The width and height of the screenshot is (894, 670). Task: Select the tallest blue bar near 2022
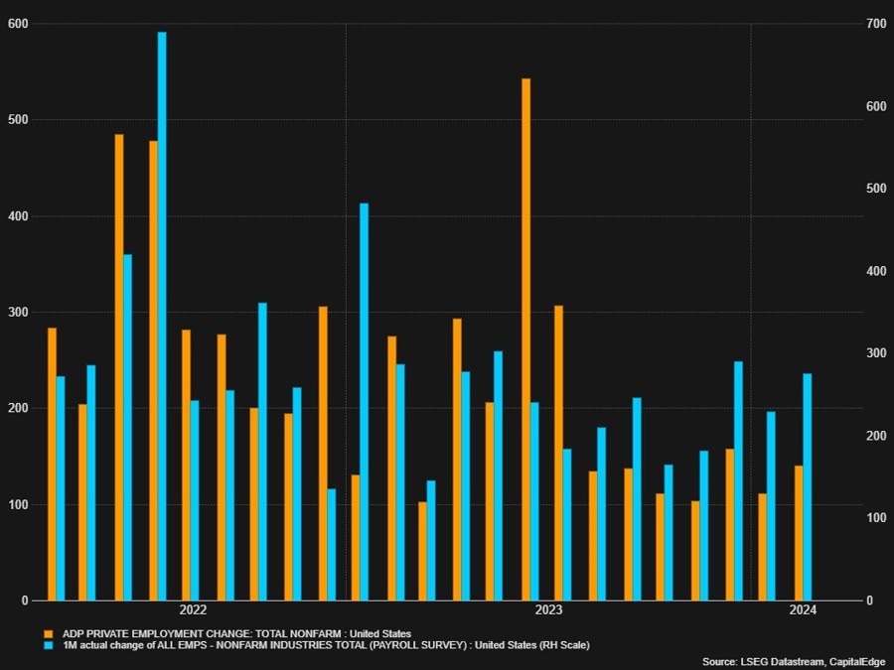tap(162, 318)
